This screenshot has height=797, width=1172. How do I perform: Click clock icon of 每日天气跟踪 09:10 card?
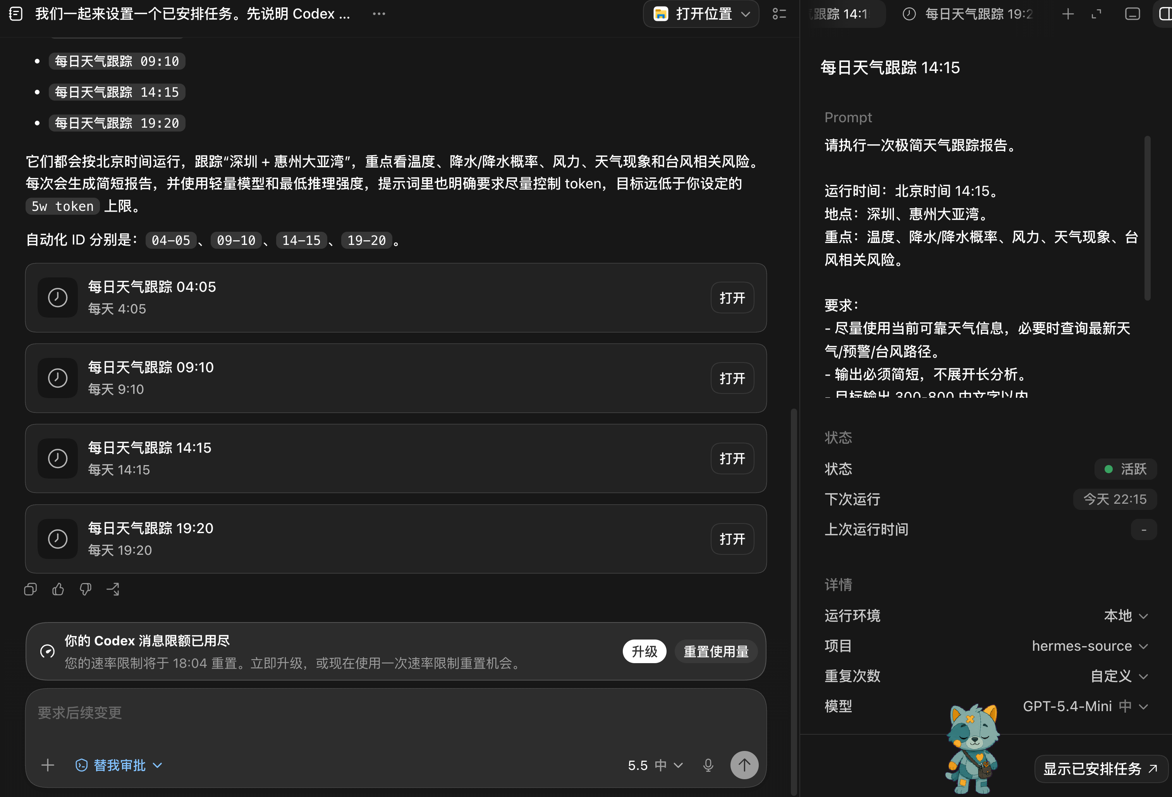pyautogui.click(x=57, y=378)
